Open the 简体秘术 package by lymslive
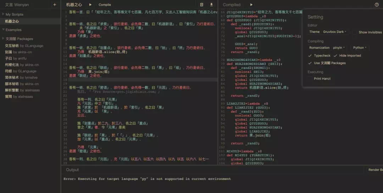The height and width of the screenshot is (193, 383). [x=21, y=77]
